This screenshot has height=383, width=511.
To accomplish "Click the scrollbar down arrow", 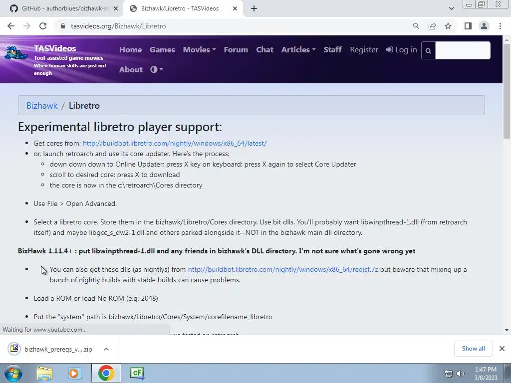I will 507,330.
